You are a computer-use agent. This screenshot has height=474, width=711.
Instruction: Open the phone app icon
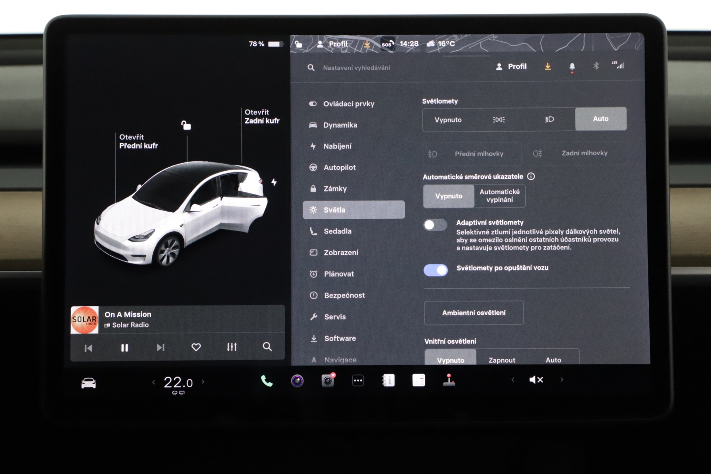coord(267,381)
